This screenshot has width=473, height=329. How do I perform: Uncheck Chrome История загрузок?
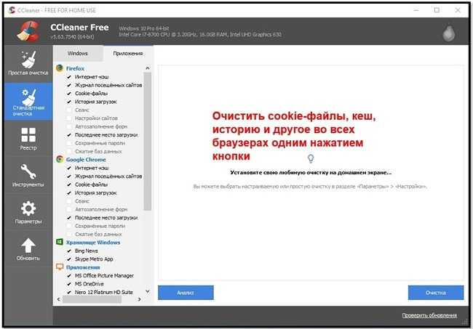pos(69,192)
